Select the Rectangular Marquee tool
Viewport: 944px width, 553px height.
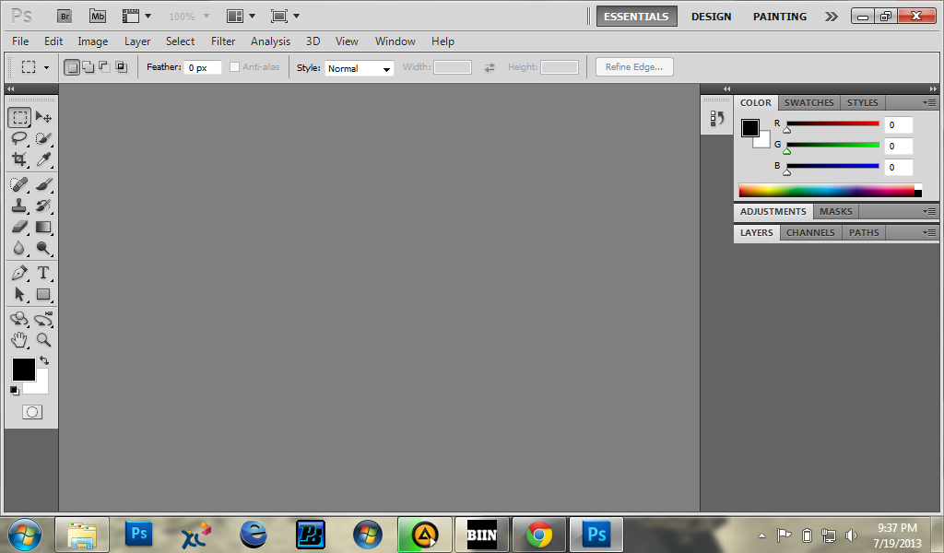19,117
